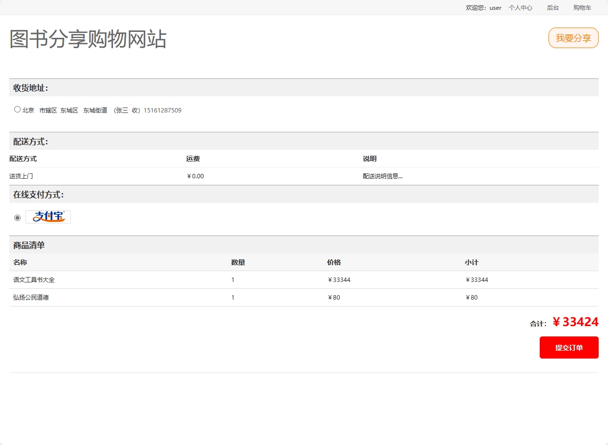Click the 商品清单 section header
The image size is (608, 445).
pyautogui.click(x=29, y=245)
